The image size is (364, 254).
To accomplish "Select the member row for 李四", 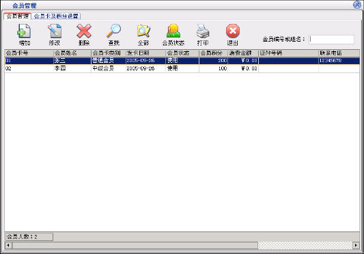I will [182, 68].
